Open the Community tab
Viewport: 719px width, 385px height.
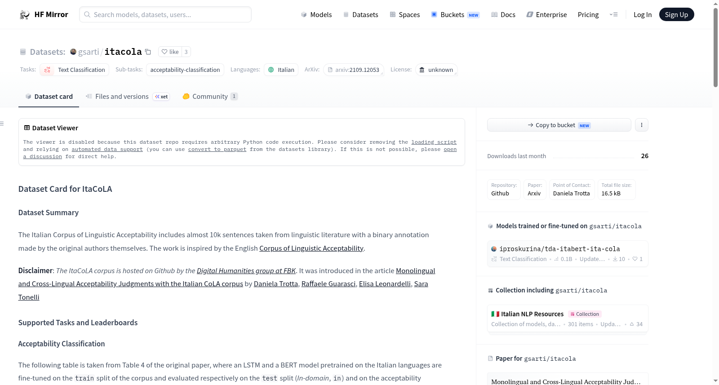[210, 97]
